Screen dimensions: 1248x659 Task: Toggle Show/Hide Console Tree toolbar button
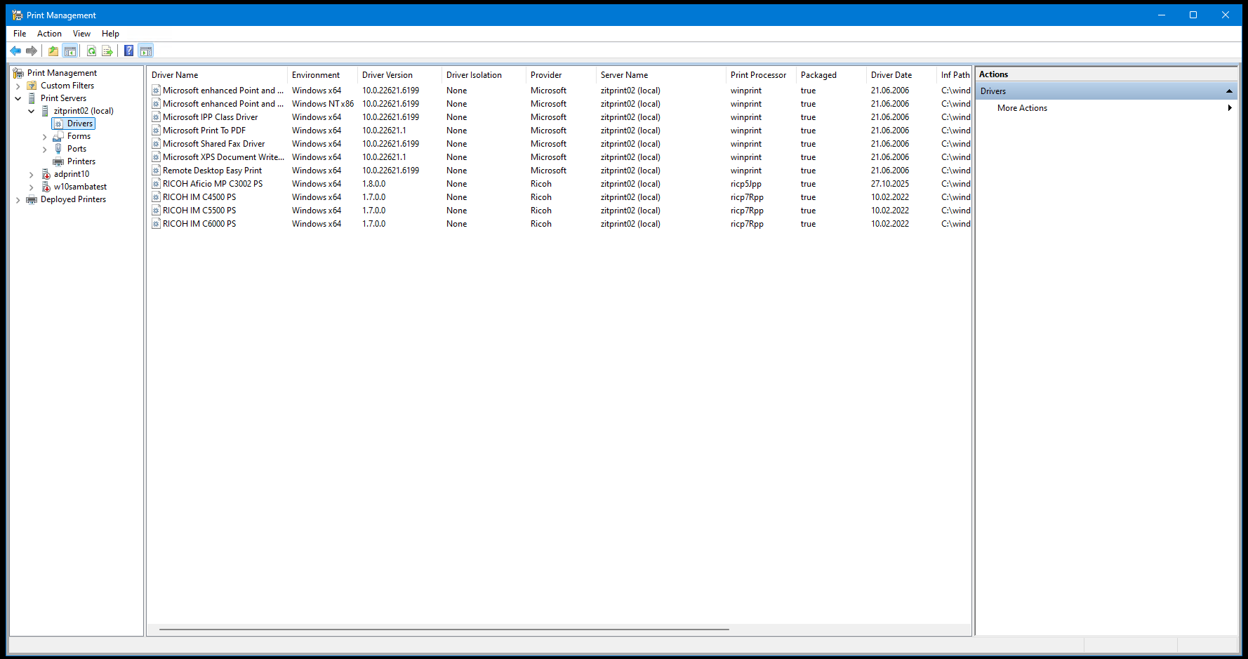[69, 51]
